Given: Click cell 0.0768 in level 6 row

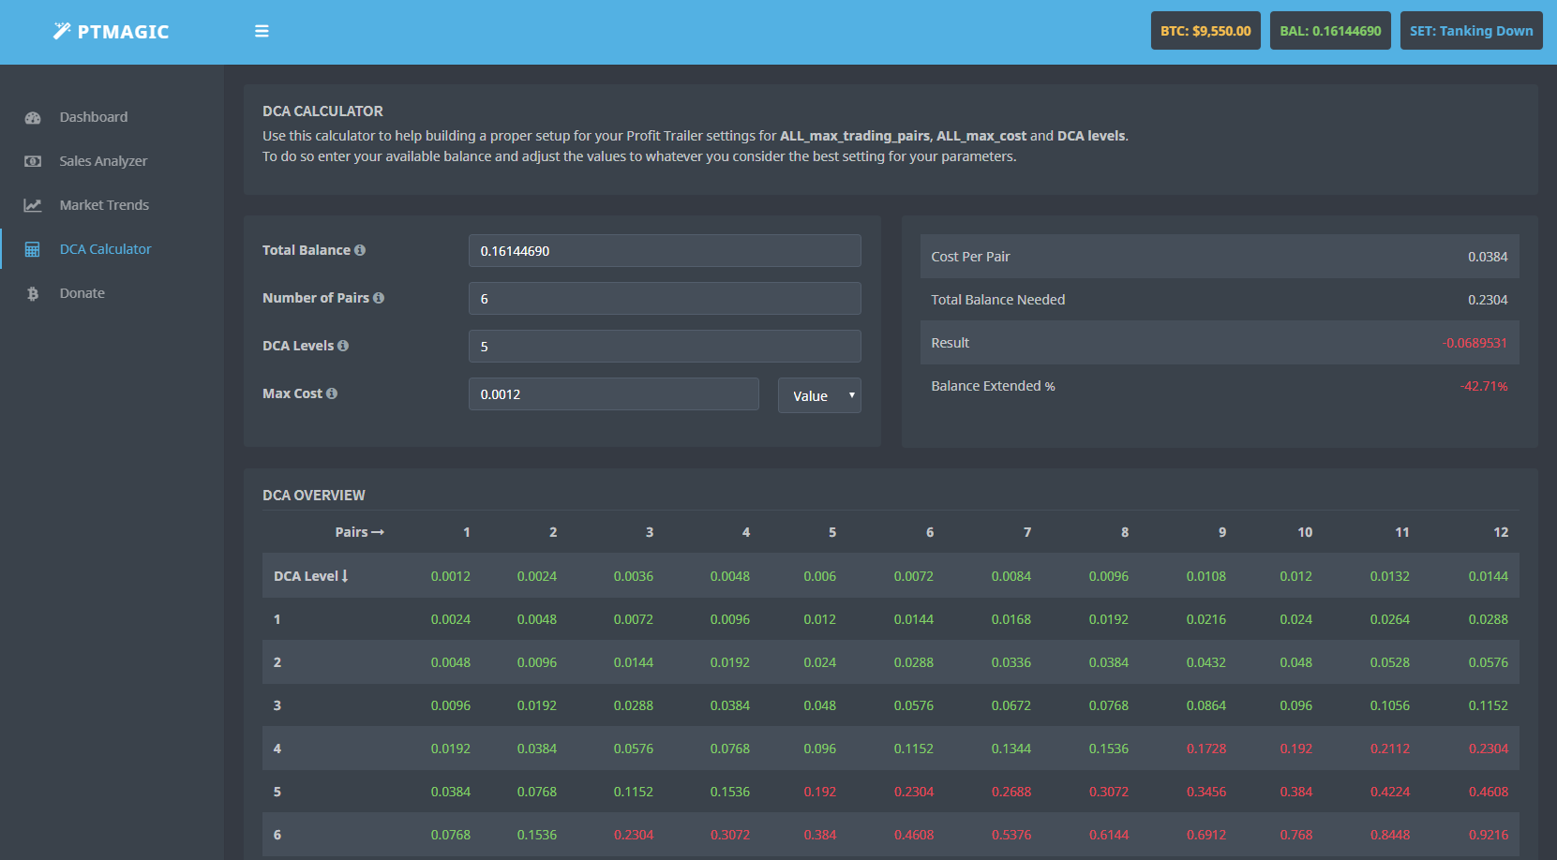Looking at the screenshot, I should tap(451, 835).
